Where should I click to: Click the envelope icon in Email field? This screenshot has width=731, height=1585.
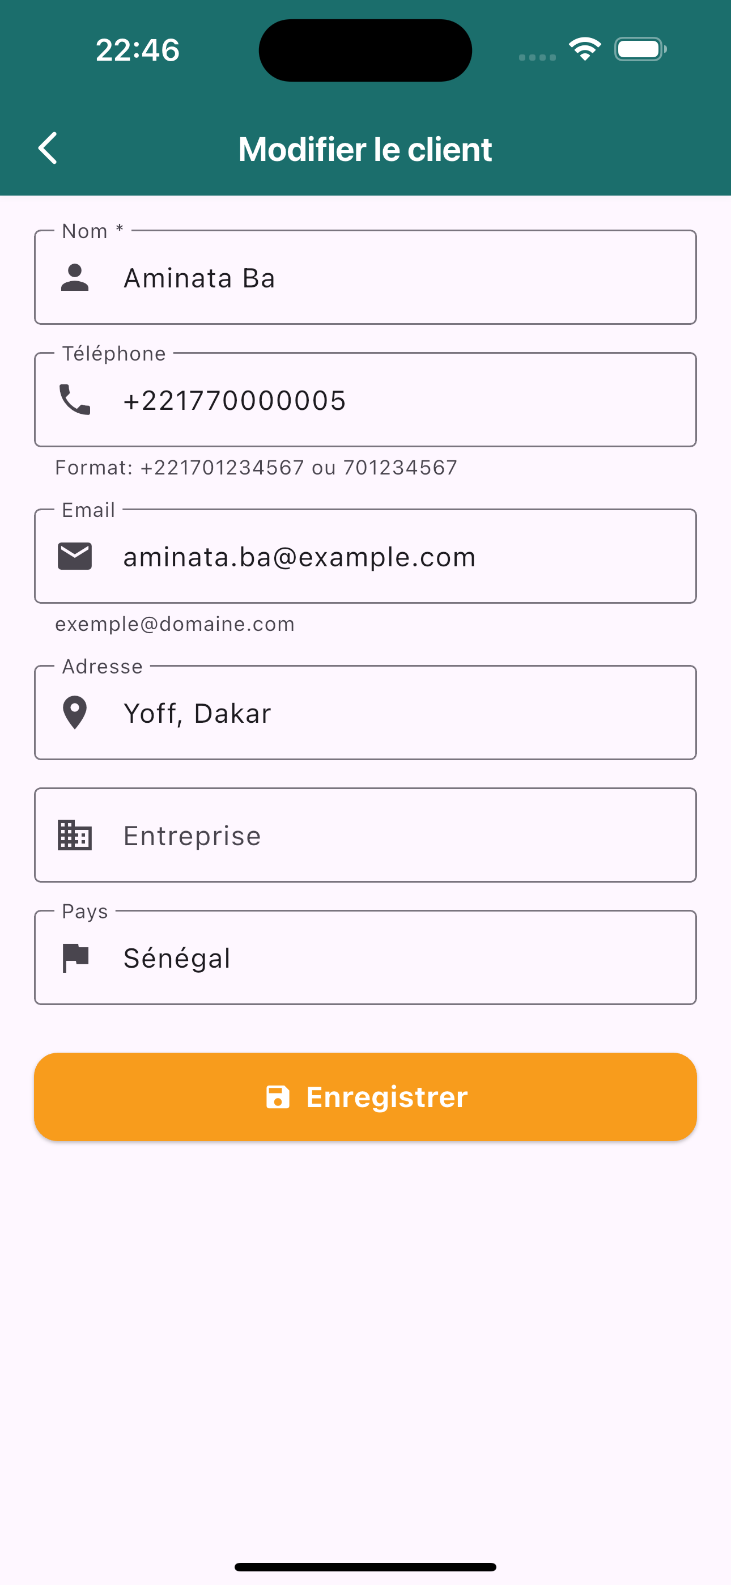tap(74, 556)
